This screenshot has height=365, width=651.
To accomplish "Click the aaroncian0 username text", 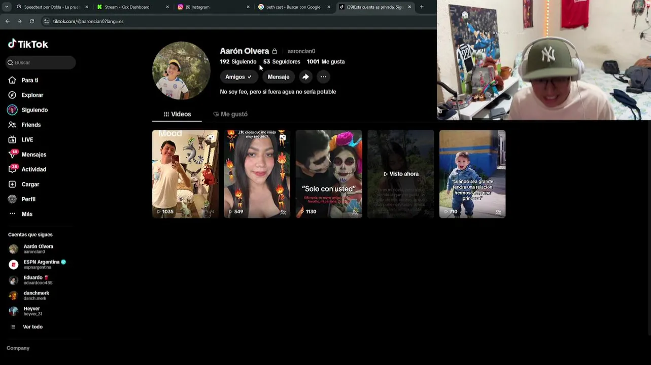I will (301, 51).
